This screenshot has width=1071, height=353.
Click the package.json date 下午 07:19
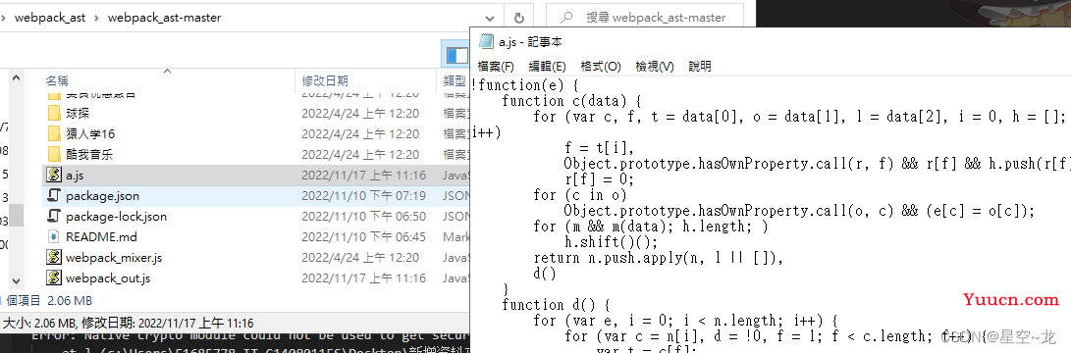[363, 196]
